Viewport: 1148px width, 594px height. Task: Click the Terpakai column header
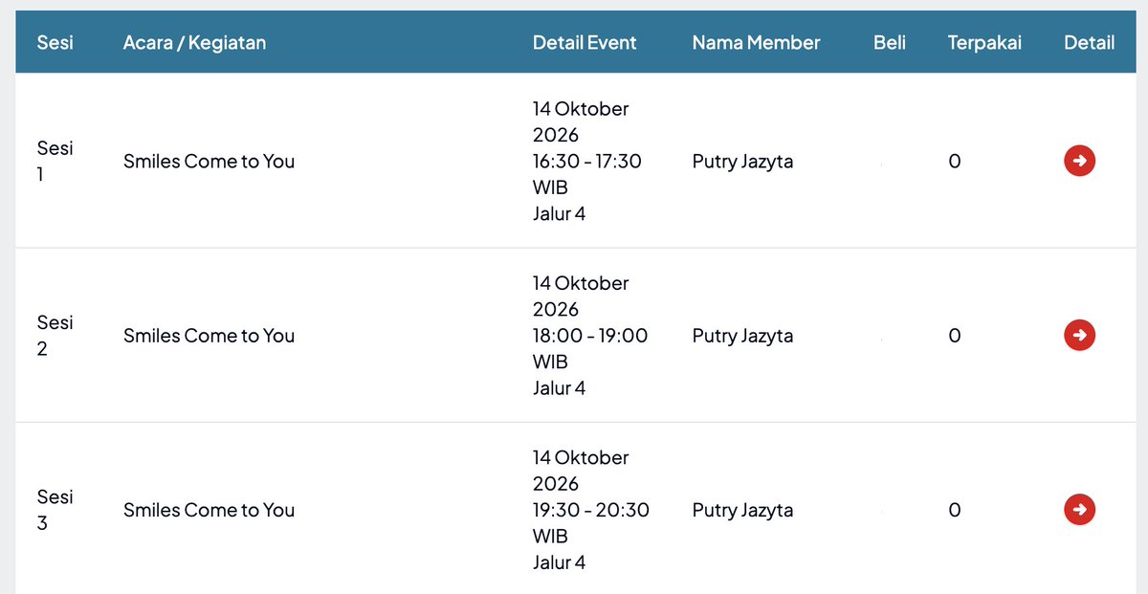pyautogui.click(x=984, y=43)
